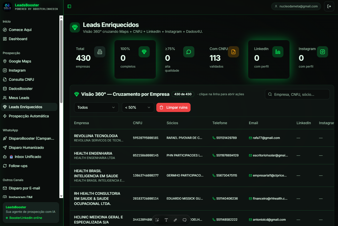
Task: Click the sidebar vertical scrollbar thumb
Action: tap(61, 61)
